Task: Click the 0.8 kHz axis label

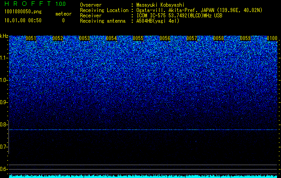Action: click(4, 125)
